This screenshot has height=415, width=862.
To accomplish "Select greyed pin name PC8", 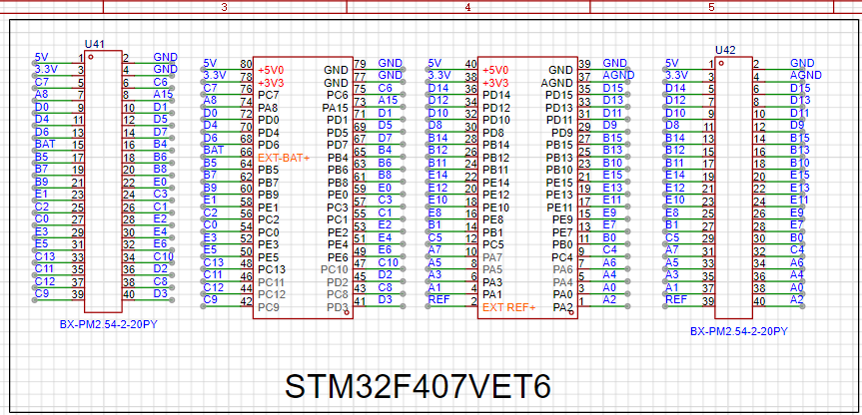I will tap(338, 294).
